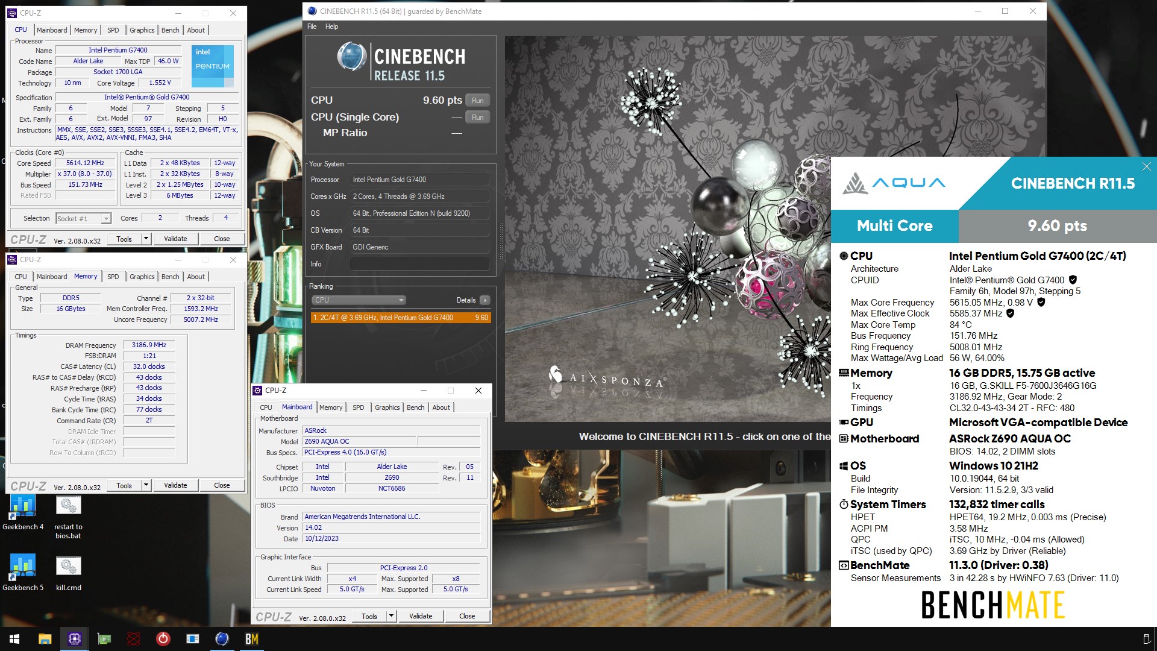Select ranking entry 2C/4T Pentium Gold G7400

point(401,318)
